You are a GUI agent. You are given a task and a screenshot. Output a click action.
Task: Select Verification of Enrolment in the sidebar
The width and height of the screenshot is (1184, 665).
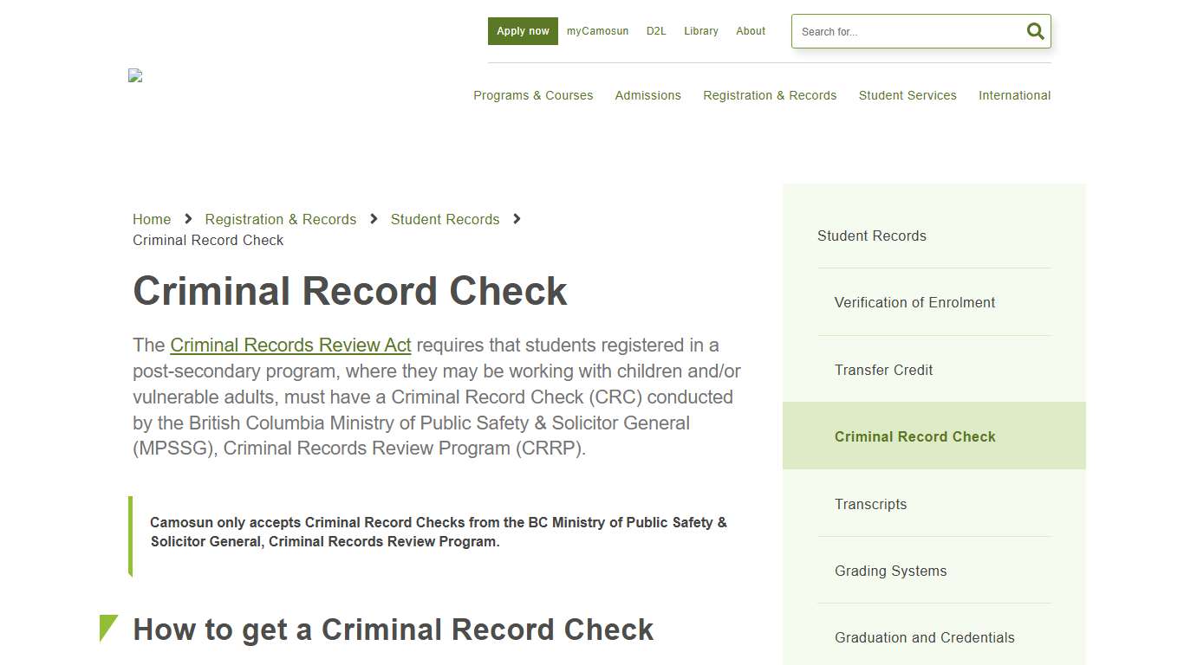click(x=914, y=302)
